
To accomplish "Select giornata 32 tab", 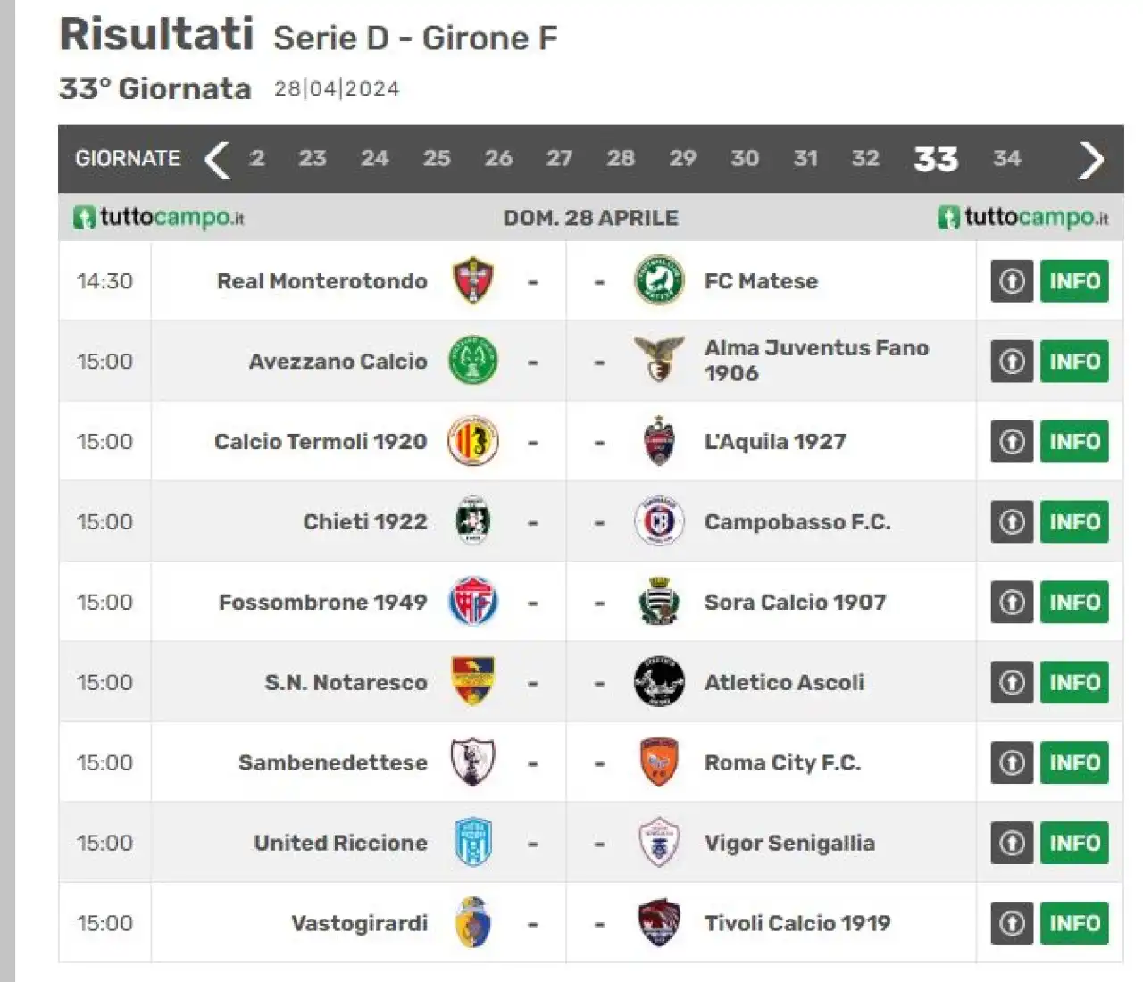I will (x=864, y=158).
